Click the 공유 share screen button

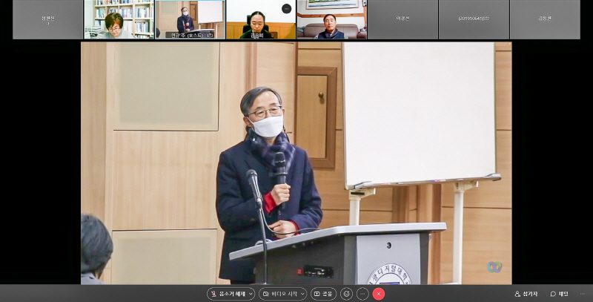tap(323, 294)
